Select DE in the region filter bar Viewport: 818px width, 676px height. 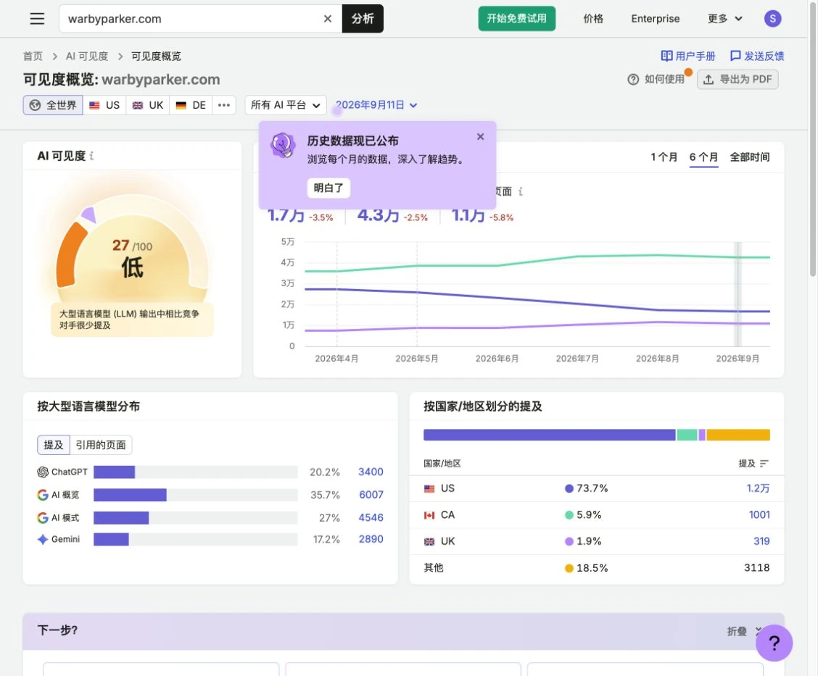tap(191, 105)
